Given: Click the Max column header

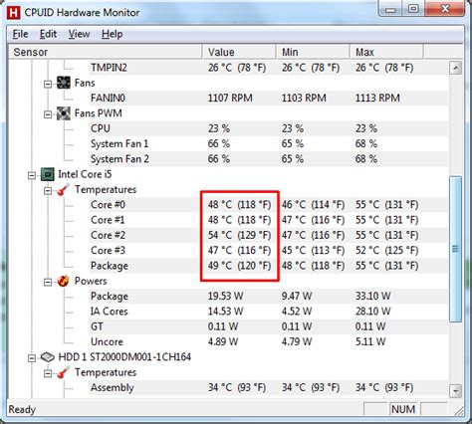Looking at the screenshot, I should pos(386,52).
